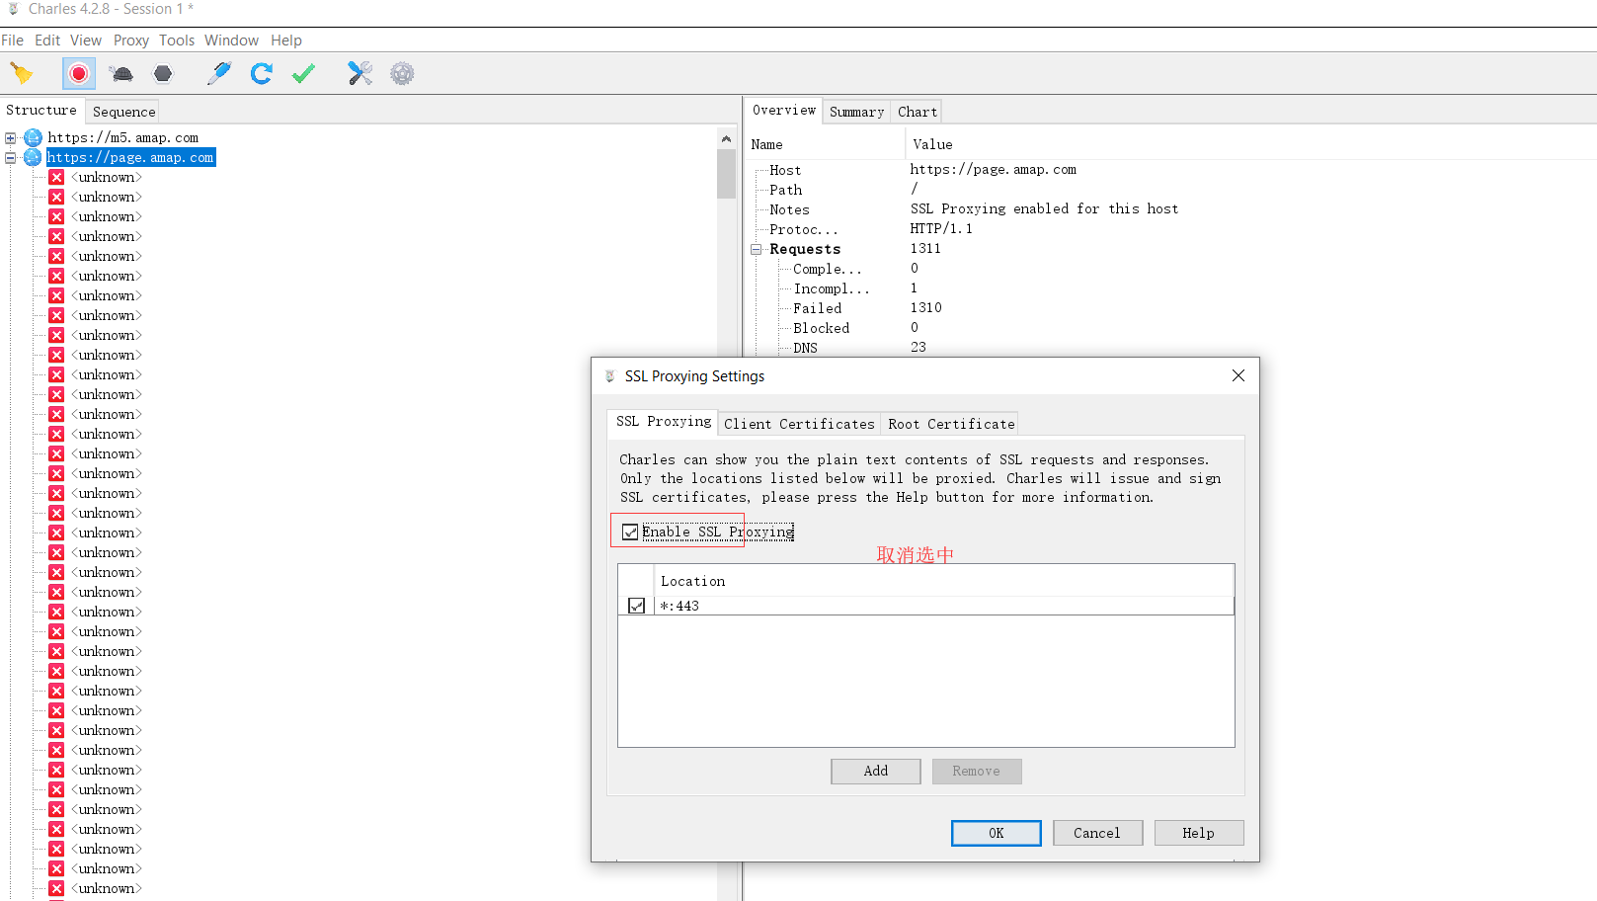This screenshot has width=1597, height=901.
Task: Click the Location column header
Action: coord(944,581)
